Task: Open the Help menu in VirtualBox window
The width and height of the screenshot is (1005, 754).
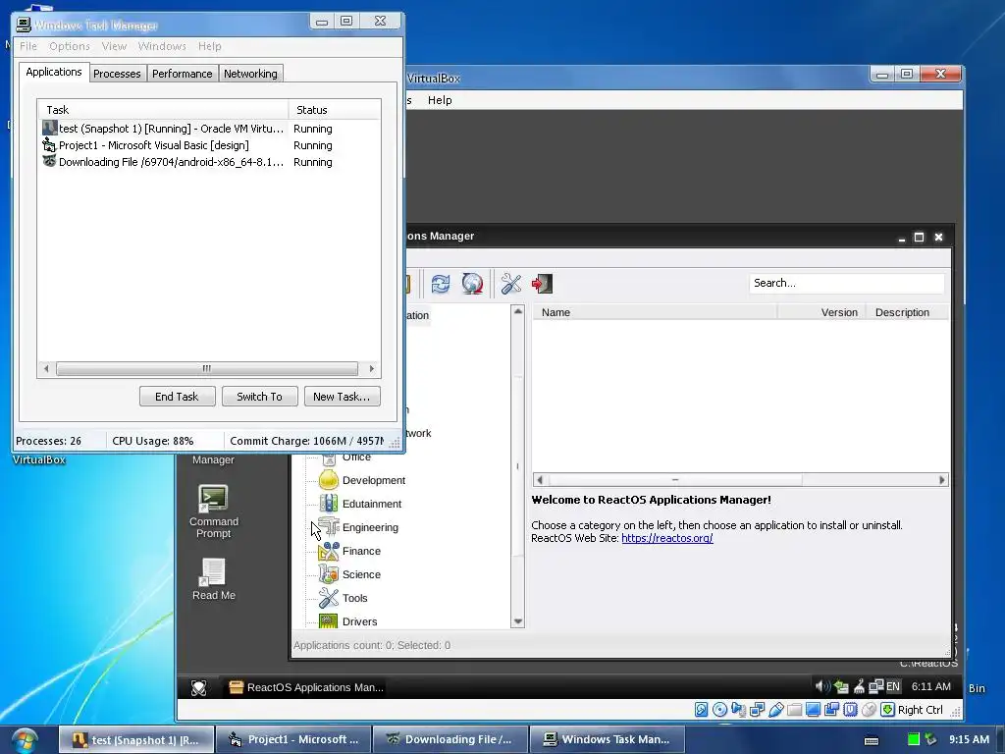Action: pos(440,100)
